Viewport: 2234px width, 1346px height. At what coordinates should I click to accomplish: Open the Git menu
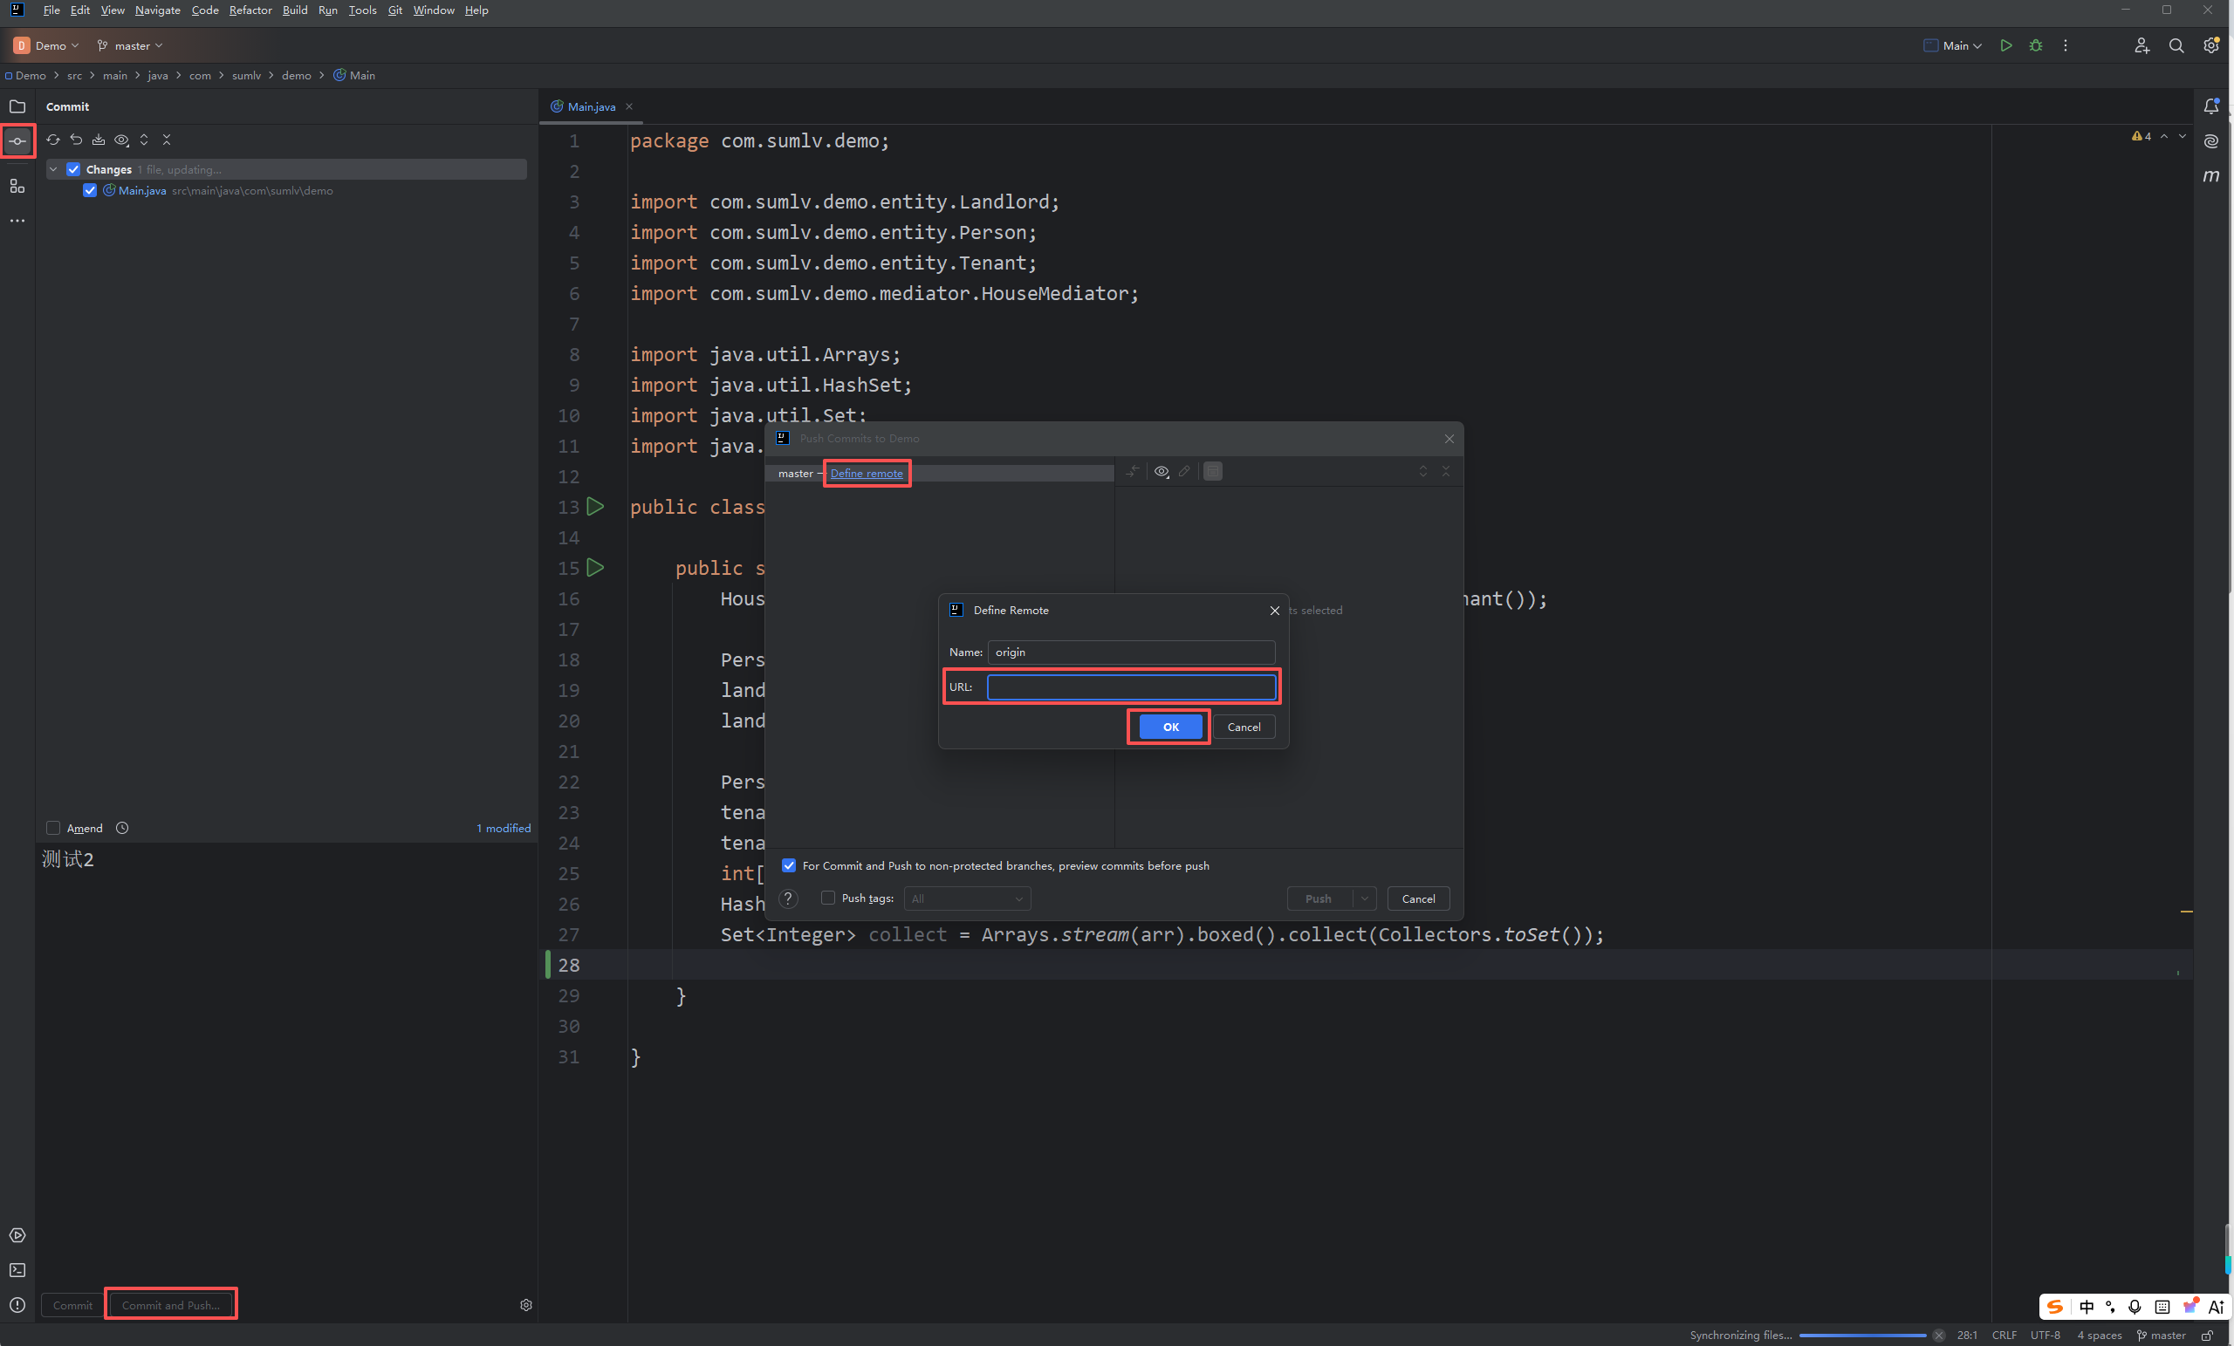pyautogui.click(x=395, y=10)
